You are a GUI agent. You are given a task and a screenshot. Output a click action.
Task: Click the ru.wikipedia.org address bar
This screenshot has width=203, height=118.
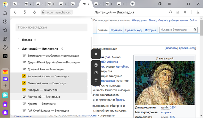[x=59, y=12]
